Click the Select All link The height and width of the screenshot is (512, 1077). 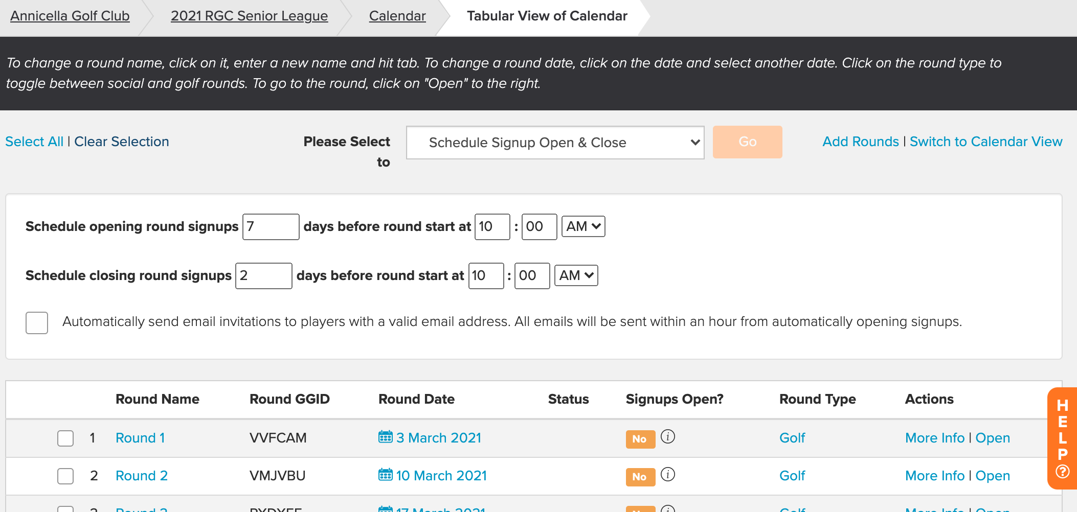34,142
